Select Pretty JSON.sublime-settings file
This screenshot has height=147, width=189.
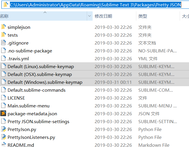38,121
